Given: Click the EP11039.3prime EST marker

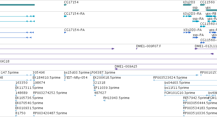Looking at the screenshot, I should (95, 90).
